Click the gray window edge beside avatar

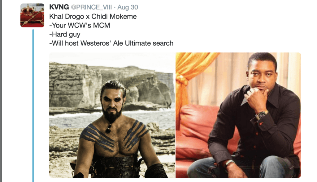click(1, 91)
